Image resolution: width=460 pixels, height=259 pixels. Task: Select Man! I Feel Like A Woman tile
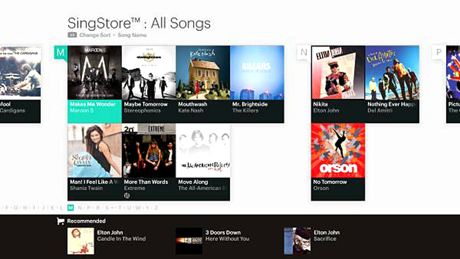coord(94,162)
